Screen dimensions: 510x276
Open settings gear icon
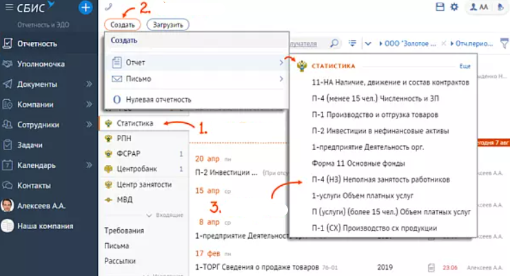454,7
